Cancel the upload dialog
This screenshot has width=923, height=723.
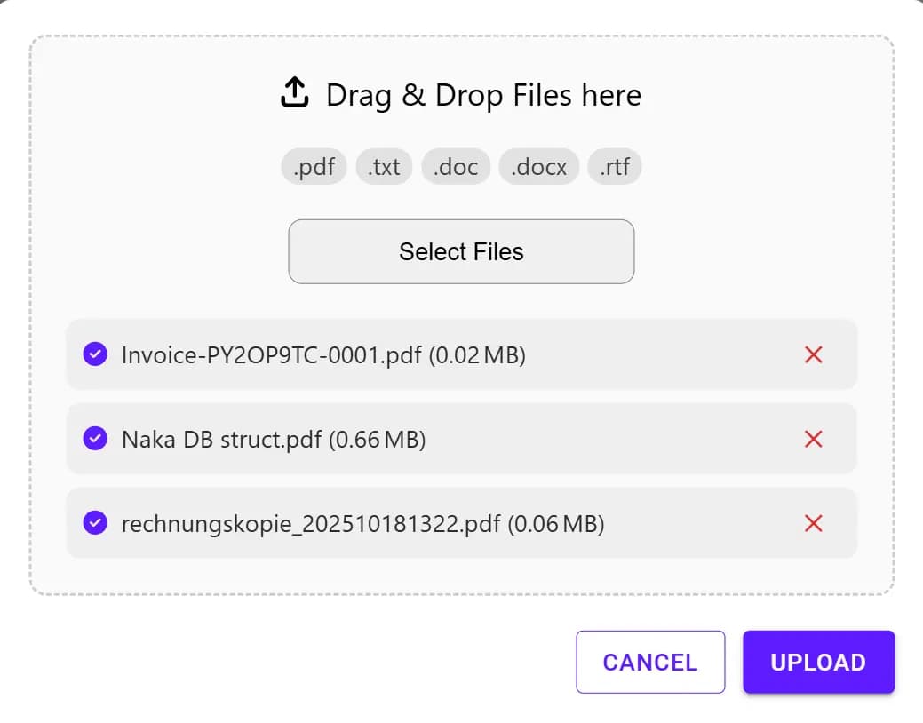click(x=650, y=662)
